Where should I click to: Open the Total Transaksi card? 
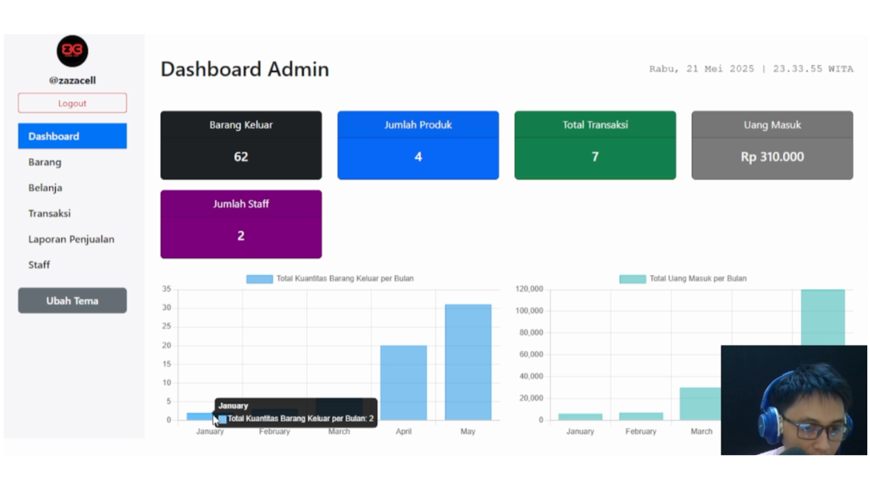[x=595, y=145]
